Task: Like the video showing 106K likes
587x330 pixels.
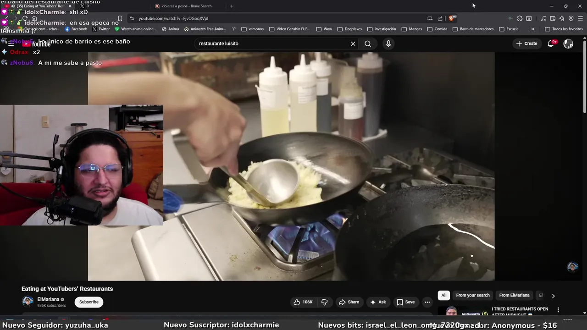Action: (303, 302)
